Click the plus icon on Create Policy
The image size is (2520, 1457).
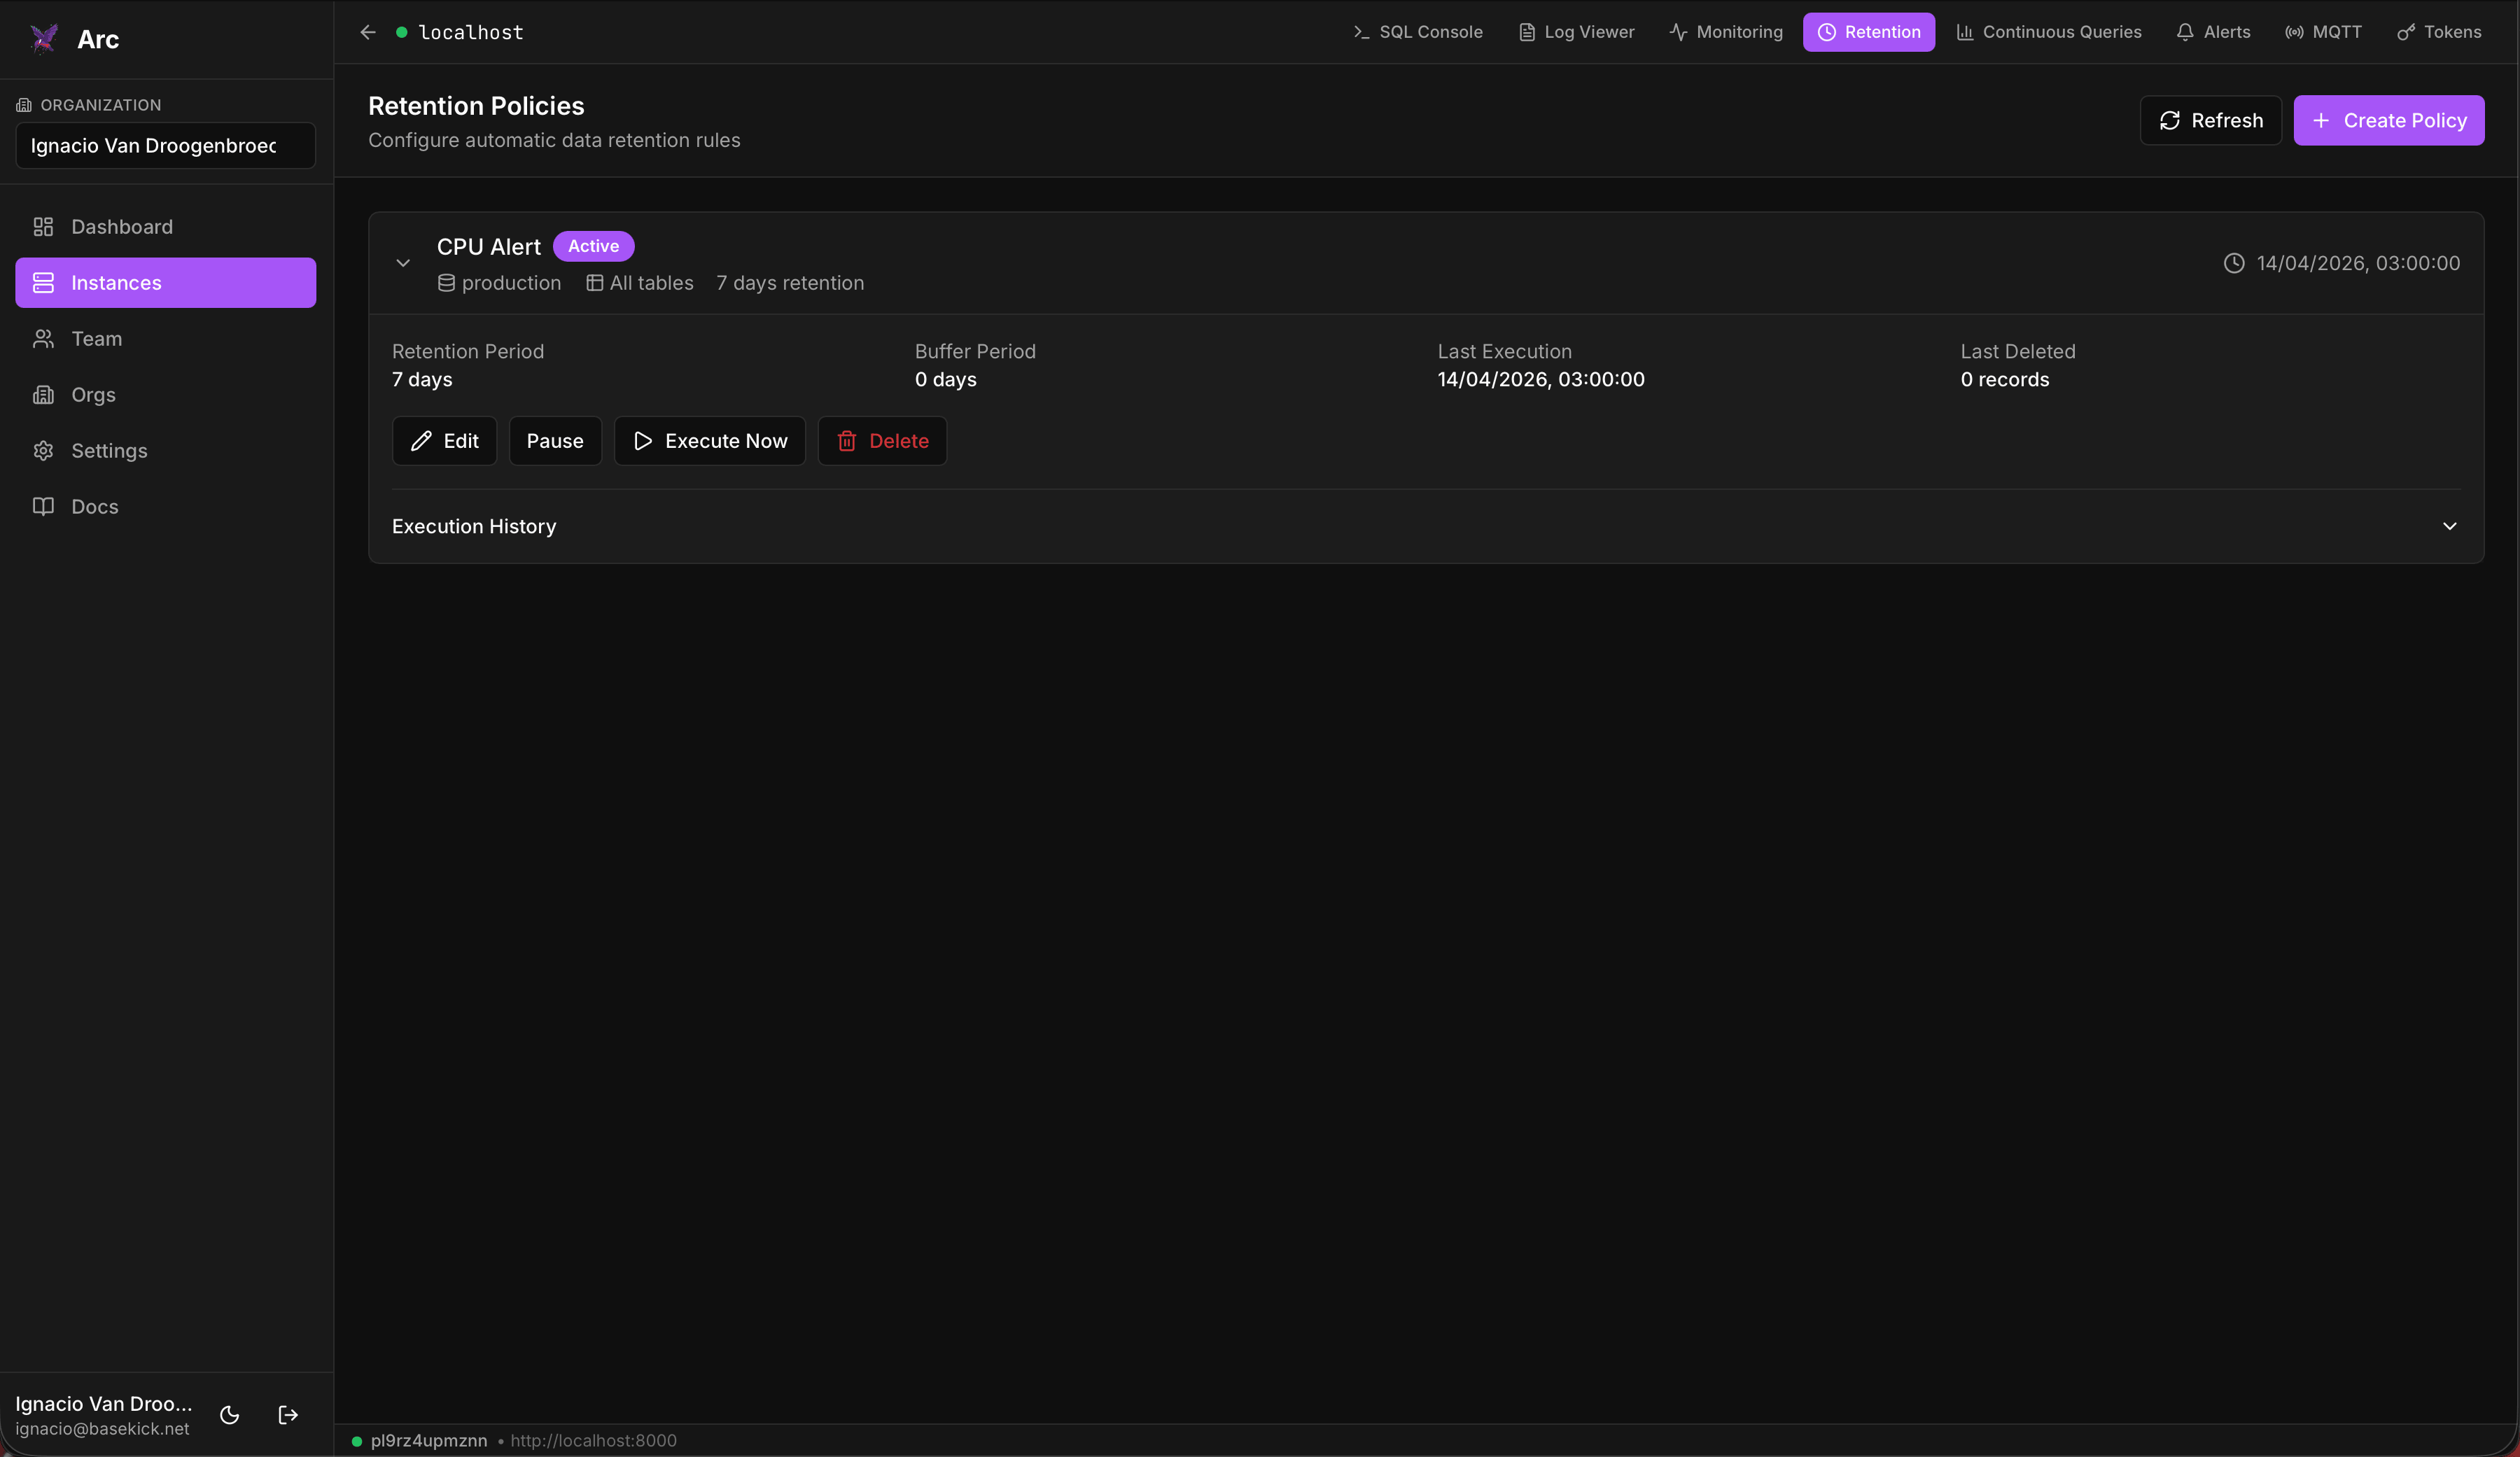(x=2322, y=120)
